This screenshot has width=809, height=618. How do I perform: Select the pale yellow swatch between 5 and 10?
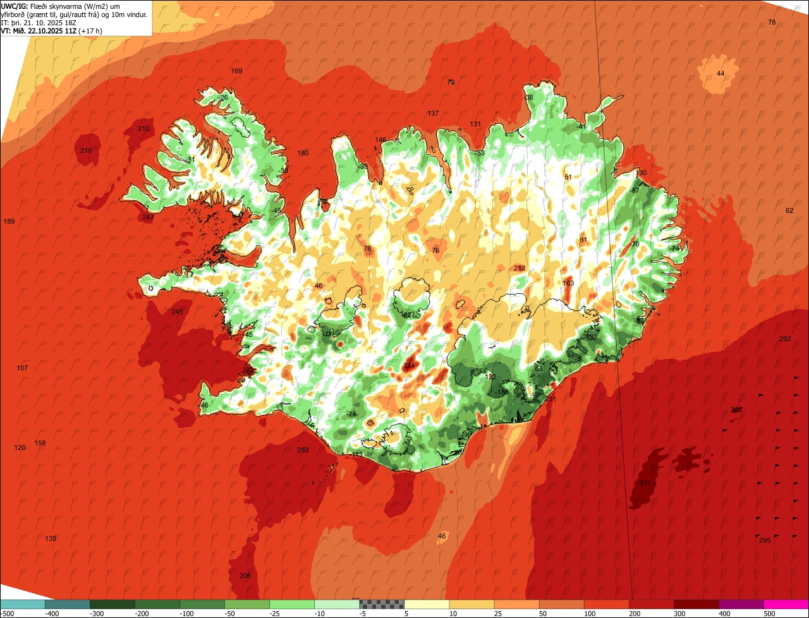427,604
